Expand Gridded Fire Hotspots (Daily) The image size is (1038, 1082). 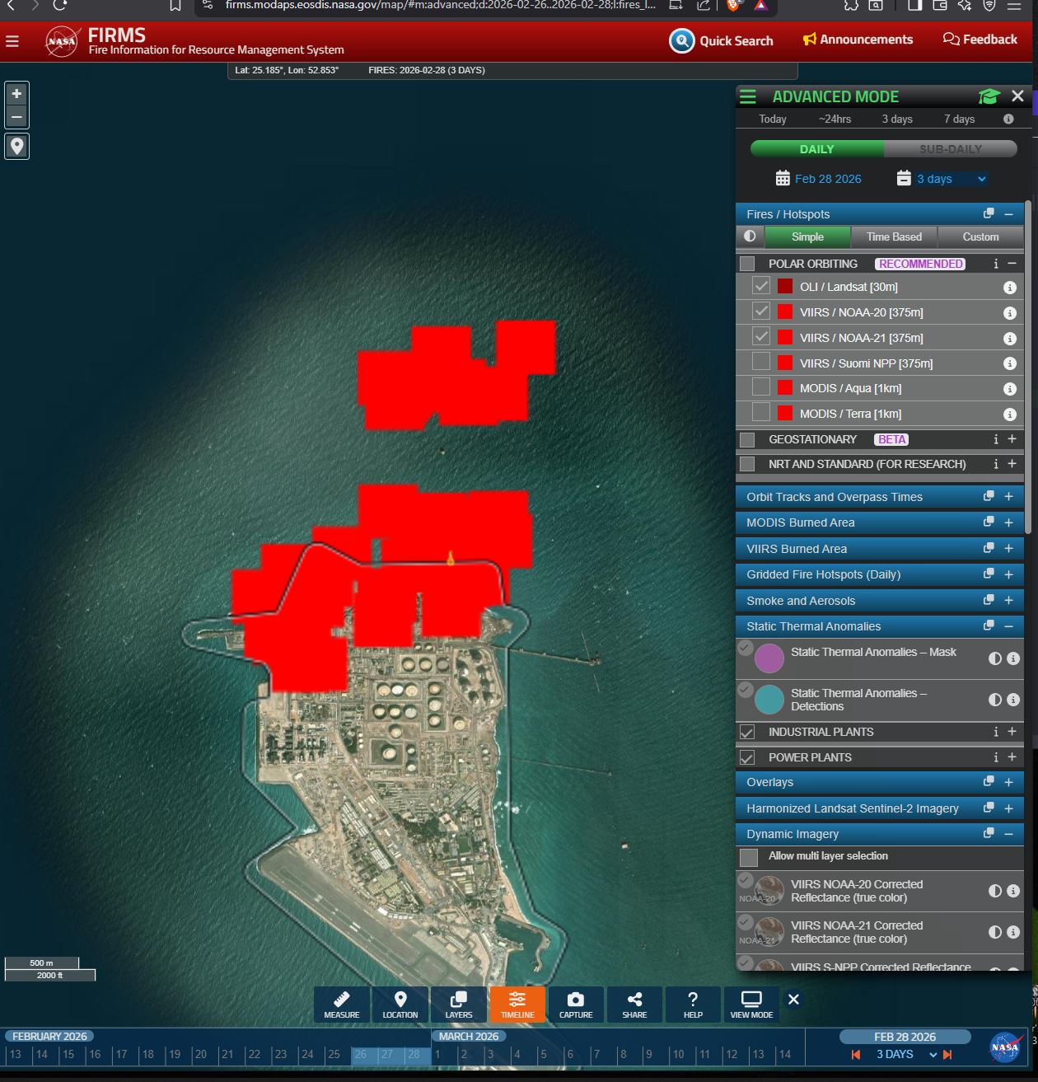tap(1008, 574)
